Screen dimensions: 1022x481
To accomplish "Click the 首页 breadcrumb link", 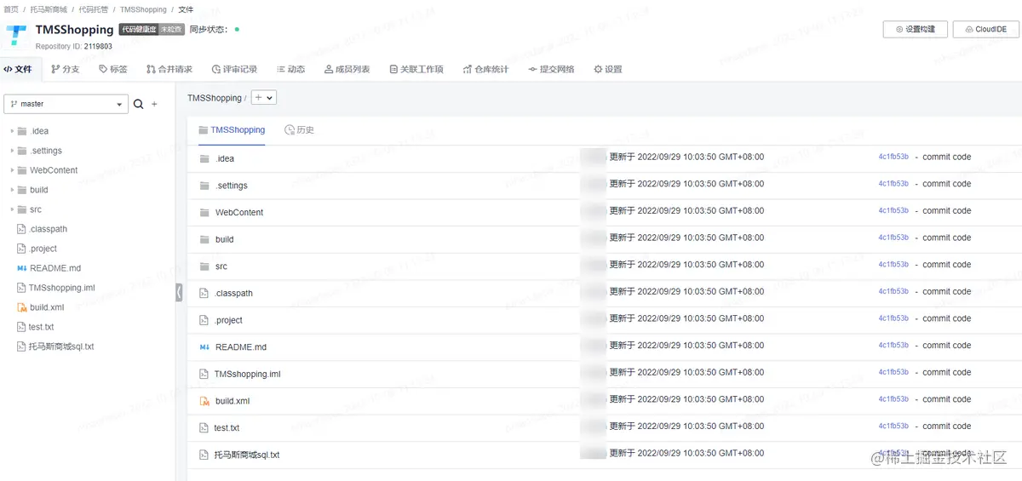I will (11, 9).
